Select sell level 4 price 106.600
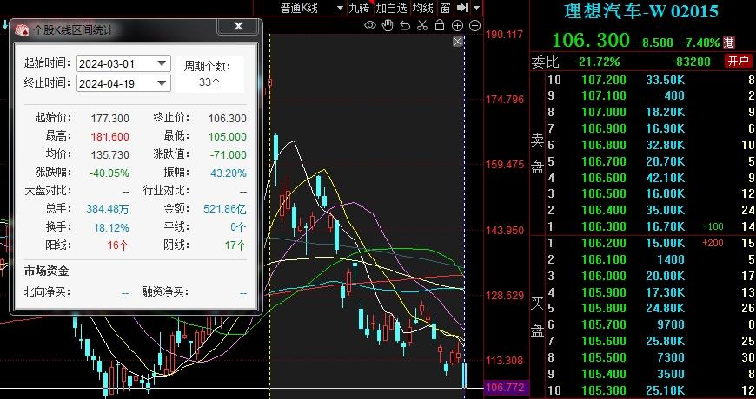 point(604,178)
